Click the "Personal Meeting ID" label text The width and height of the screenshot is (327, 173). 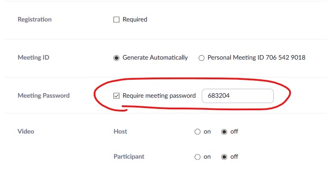(x=236, y=57)
